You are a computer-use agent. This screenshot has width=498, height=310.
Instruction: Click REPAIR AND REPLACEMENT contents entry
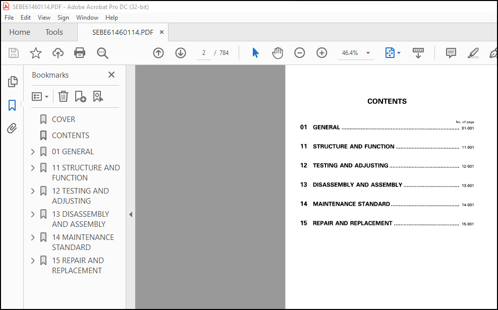[353, 223]
